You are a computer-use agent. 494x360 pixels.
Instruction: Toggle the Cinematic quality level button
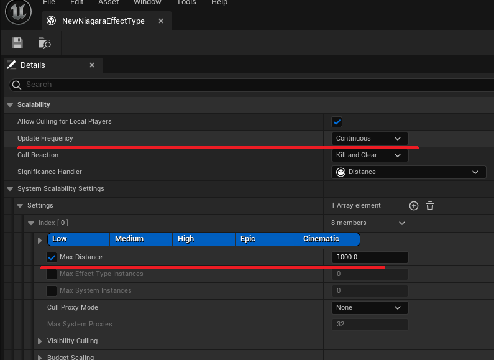(x=329, y=239)
